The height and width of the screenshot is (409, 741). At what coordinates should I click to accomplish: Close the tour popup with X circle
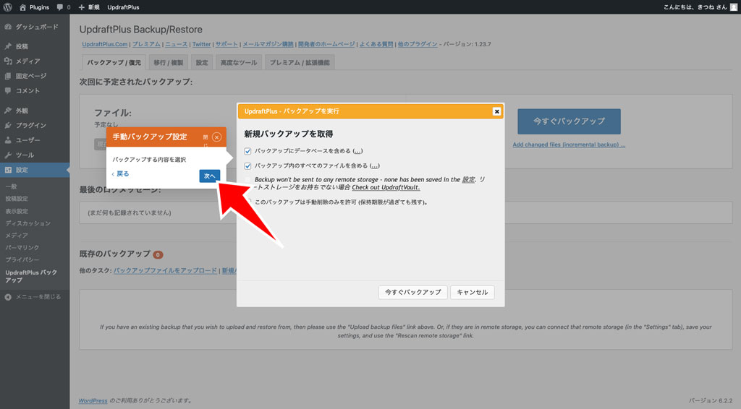216,137
